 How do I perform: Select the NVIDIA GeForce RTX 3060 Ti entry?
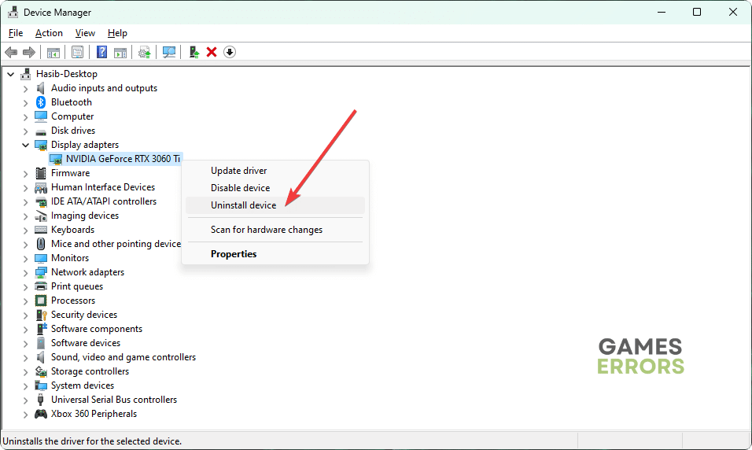[123, 159]
